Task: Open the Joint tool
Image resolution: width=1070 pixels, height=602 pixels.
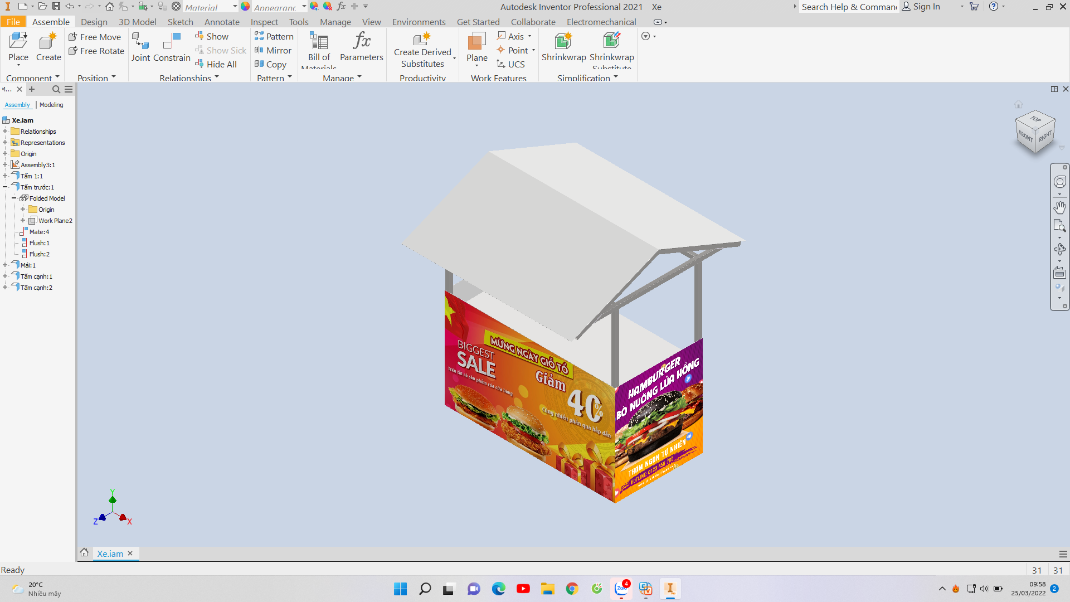Action: point(140,47)
